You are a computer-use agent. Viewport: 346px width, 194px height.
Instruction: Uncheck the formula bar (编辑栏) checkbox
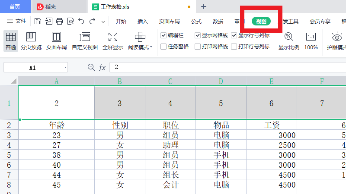click(x=163, y=35)
